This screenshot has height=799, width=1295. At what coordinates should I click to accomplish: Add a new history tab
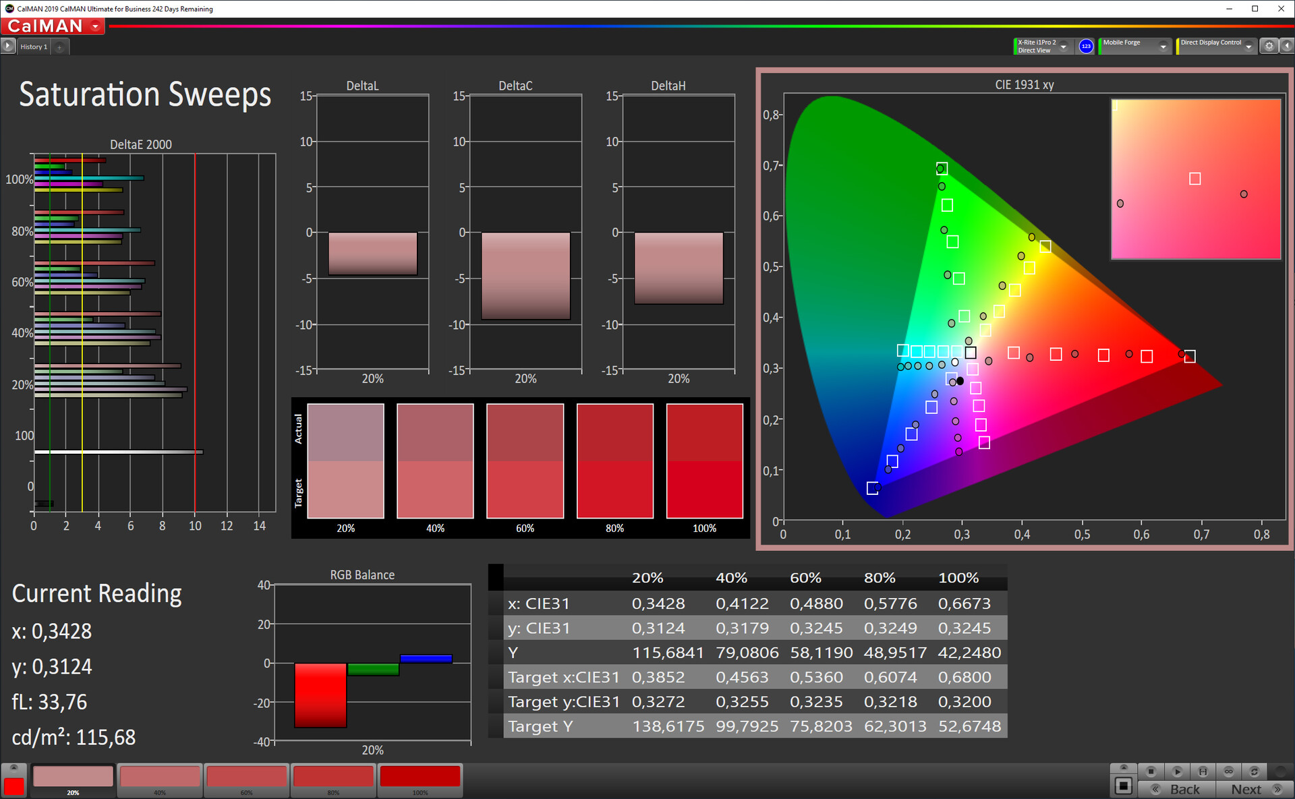point(59,47)
